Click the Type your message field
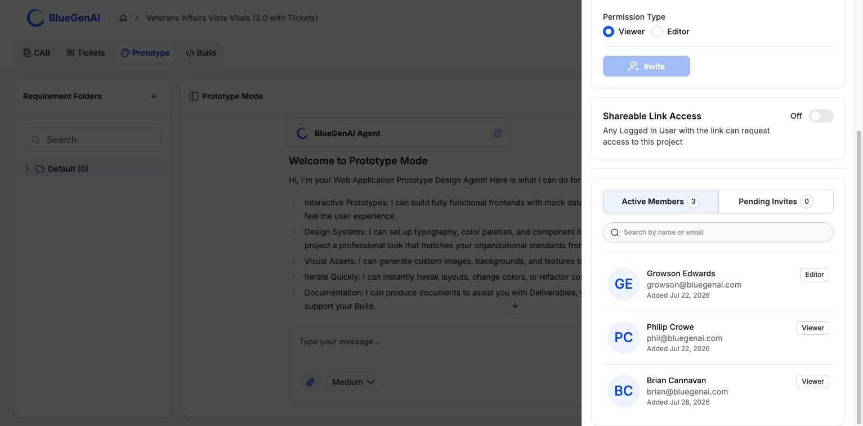Screen dimensions: 863x426 436,342
